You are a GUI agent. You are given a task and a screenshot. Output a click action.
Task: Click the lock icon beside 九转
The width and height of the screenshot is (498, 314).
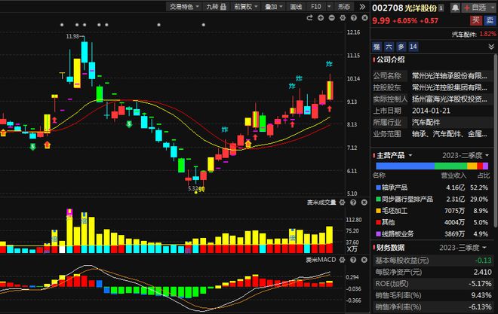(223, 7)
